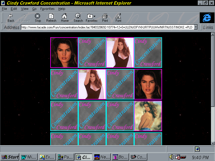This screenshot has width=215, height=161.
Task: Flip the face-down card in the second row, first column
Action: (64, 84)
